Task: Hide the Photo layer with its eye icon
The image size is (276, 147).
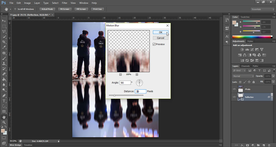Action: coord(234,89)
